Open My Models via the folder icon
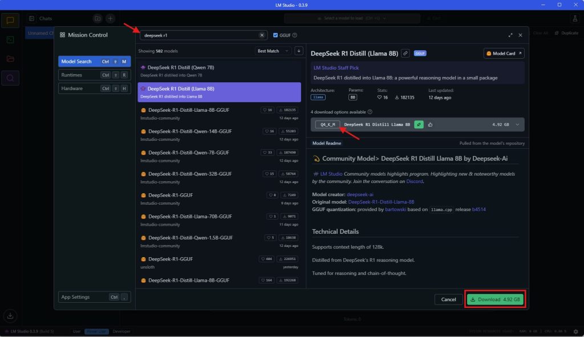The image size is (584, 337). tap(11, 59)
